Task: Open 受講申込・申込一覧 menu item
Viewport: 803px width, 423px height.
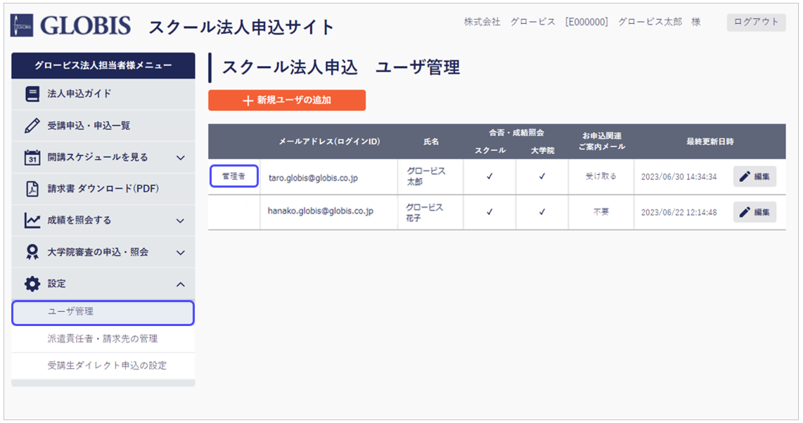Action: (x=103, y=126)
